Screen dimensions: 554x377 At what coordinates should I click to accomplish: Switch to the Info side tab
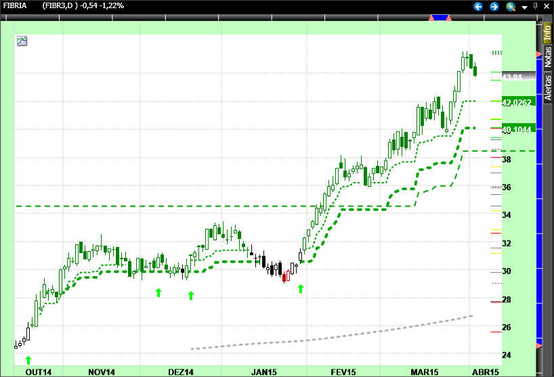coord(547,32)
